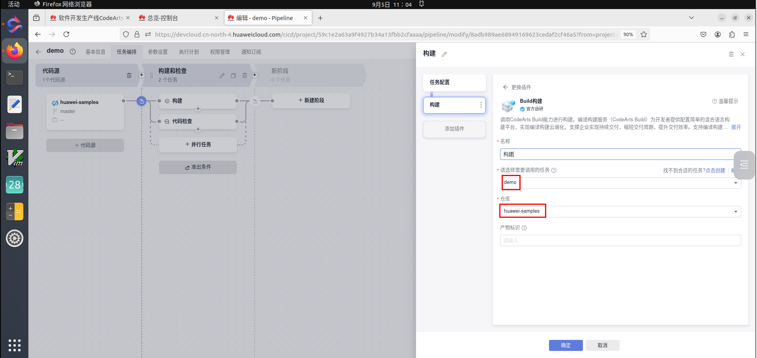Select the huawei-samples code source card

tap(85, 112)
